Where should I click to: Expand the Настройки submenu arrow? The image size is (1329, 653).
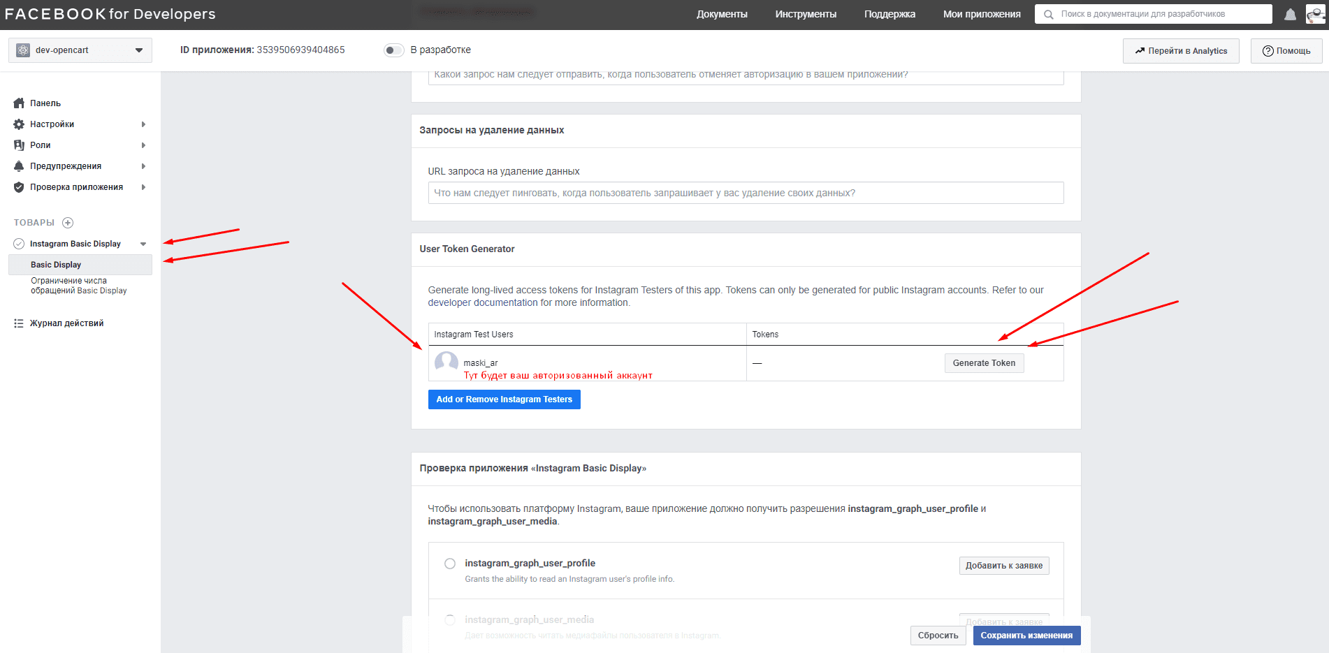coord(143,124)
